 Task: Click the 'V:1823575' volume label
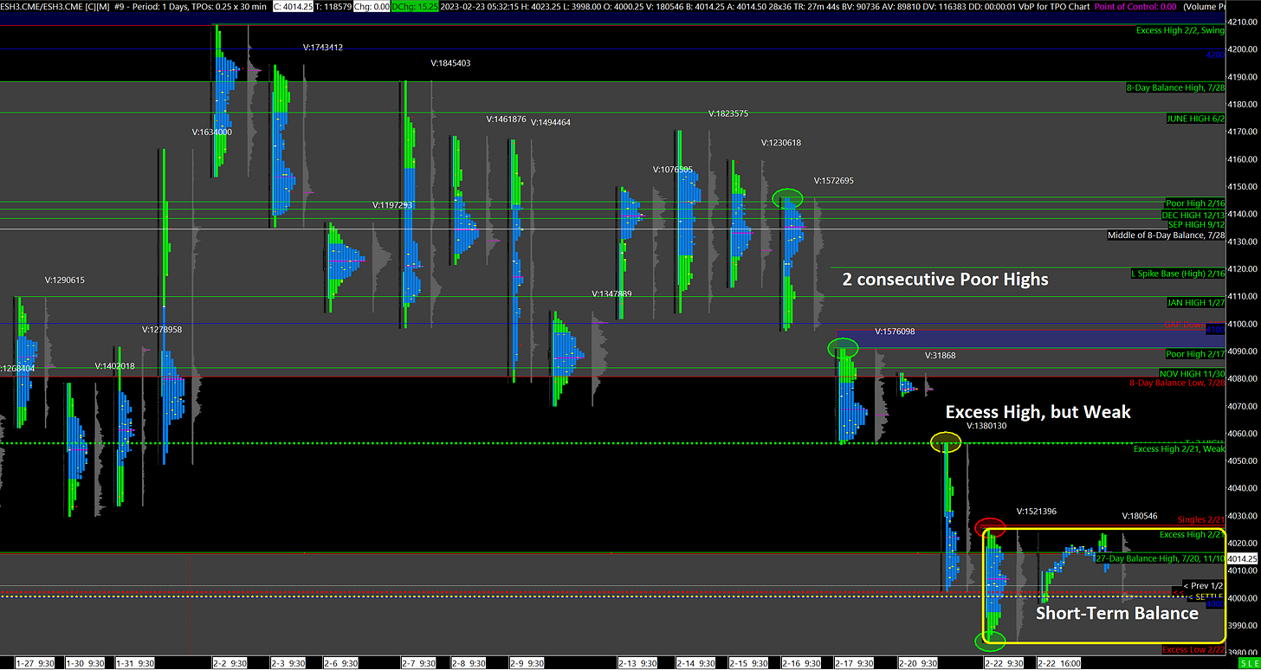point(728,113)
